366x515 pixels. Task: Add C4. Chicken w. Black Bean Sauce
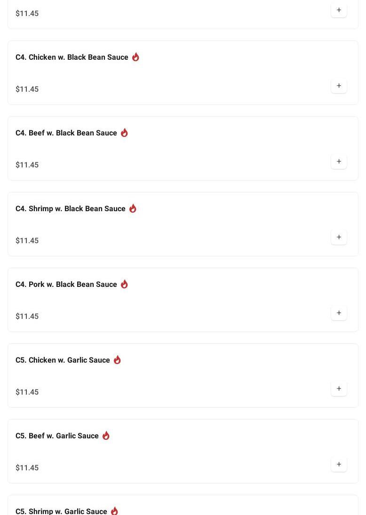pos(339,86)
